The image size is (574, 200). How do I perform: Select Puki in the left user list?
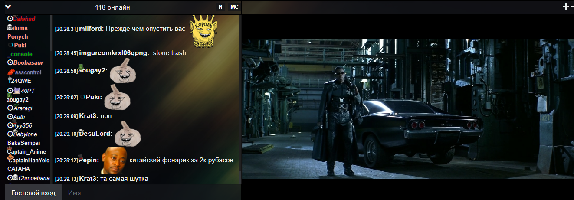tap(20, 45)
